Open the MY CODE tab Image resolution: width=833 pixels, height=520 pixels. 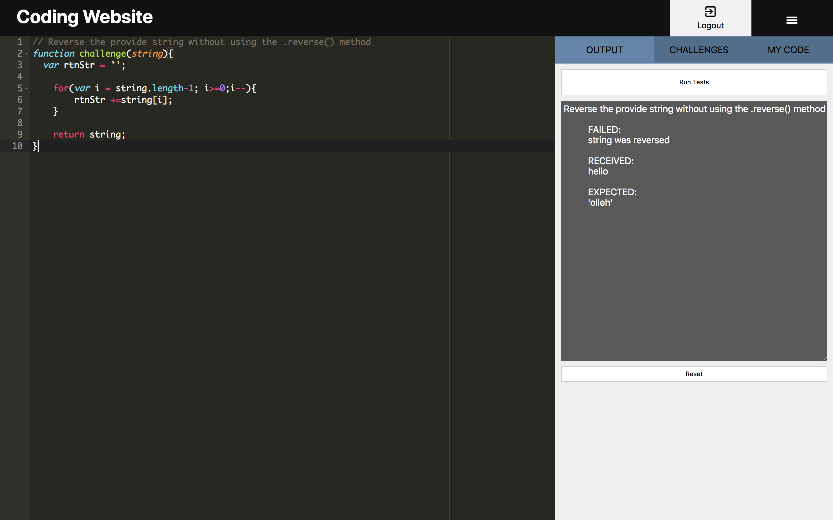[x=788, y=50]
